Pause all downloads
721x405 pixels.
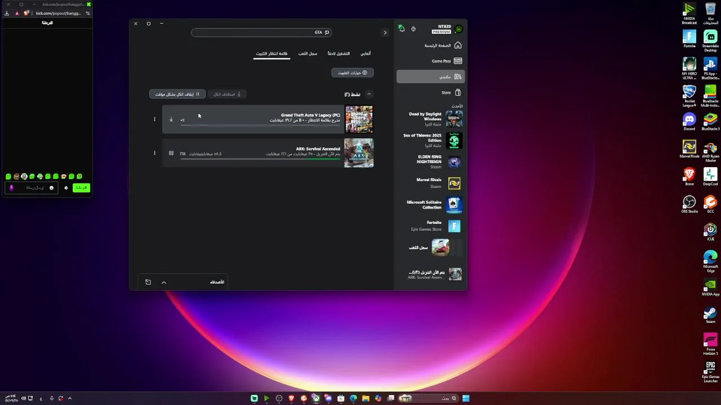tap(177, 94)
